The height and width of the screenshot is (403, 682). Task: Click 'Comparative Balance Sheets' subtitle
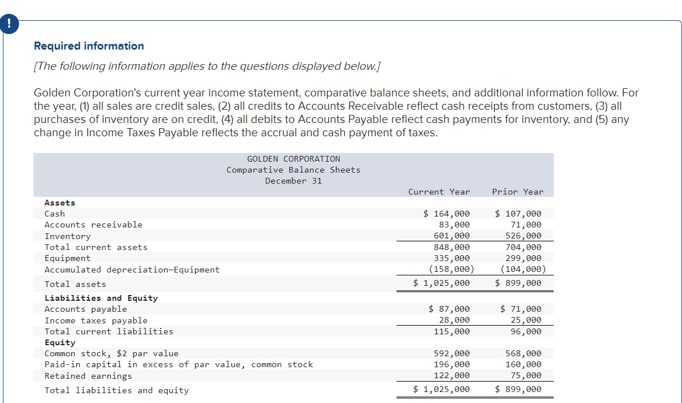coord(294,170)
